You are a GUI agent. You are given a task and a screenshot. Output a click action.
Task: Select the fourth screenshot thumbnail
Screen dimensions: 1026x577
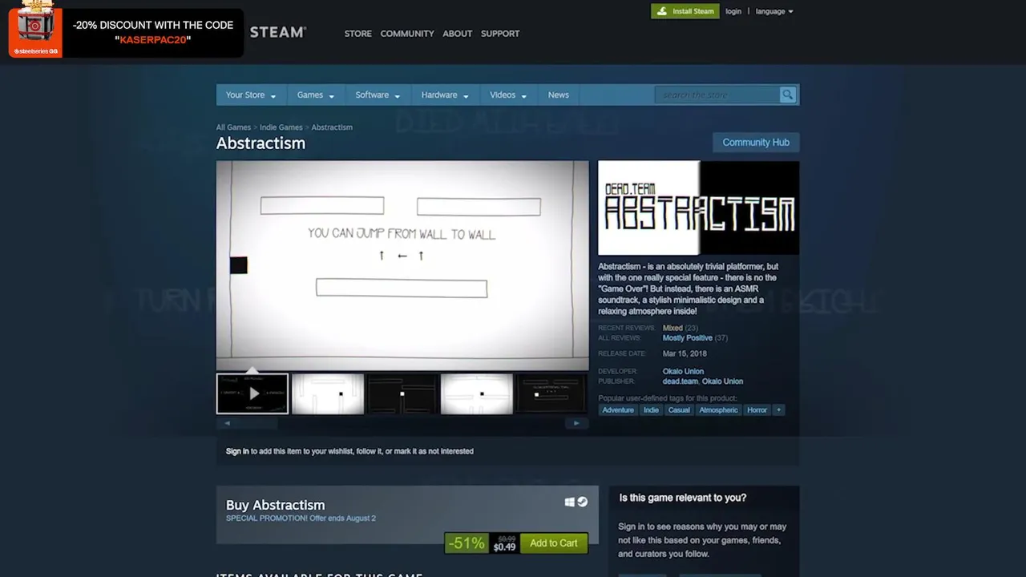[x=477, y=393]
